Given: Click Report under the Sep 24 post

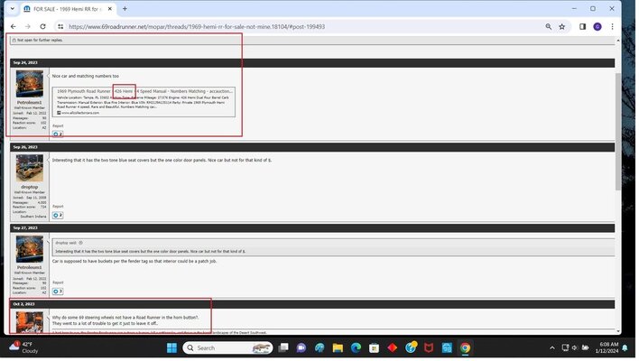Looking at the screenshot, I should [x=58, y=125].
